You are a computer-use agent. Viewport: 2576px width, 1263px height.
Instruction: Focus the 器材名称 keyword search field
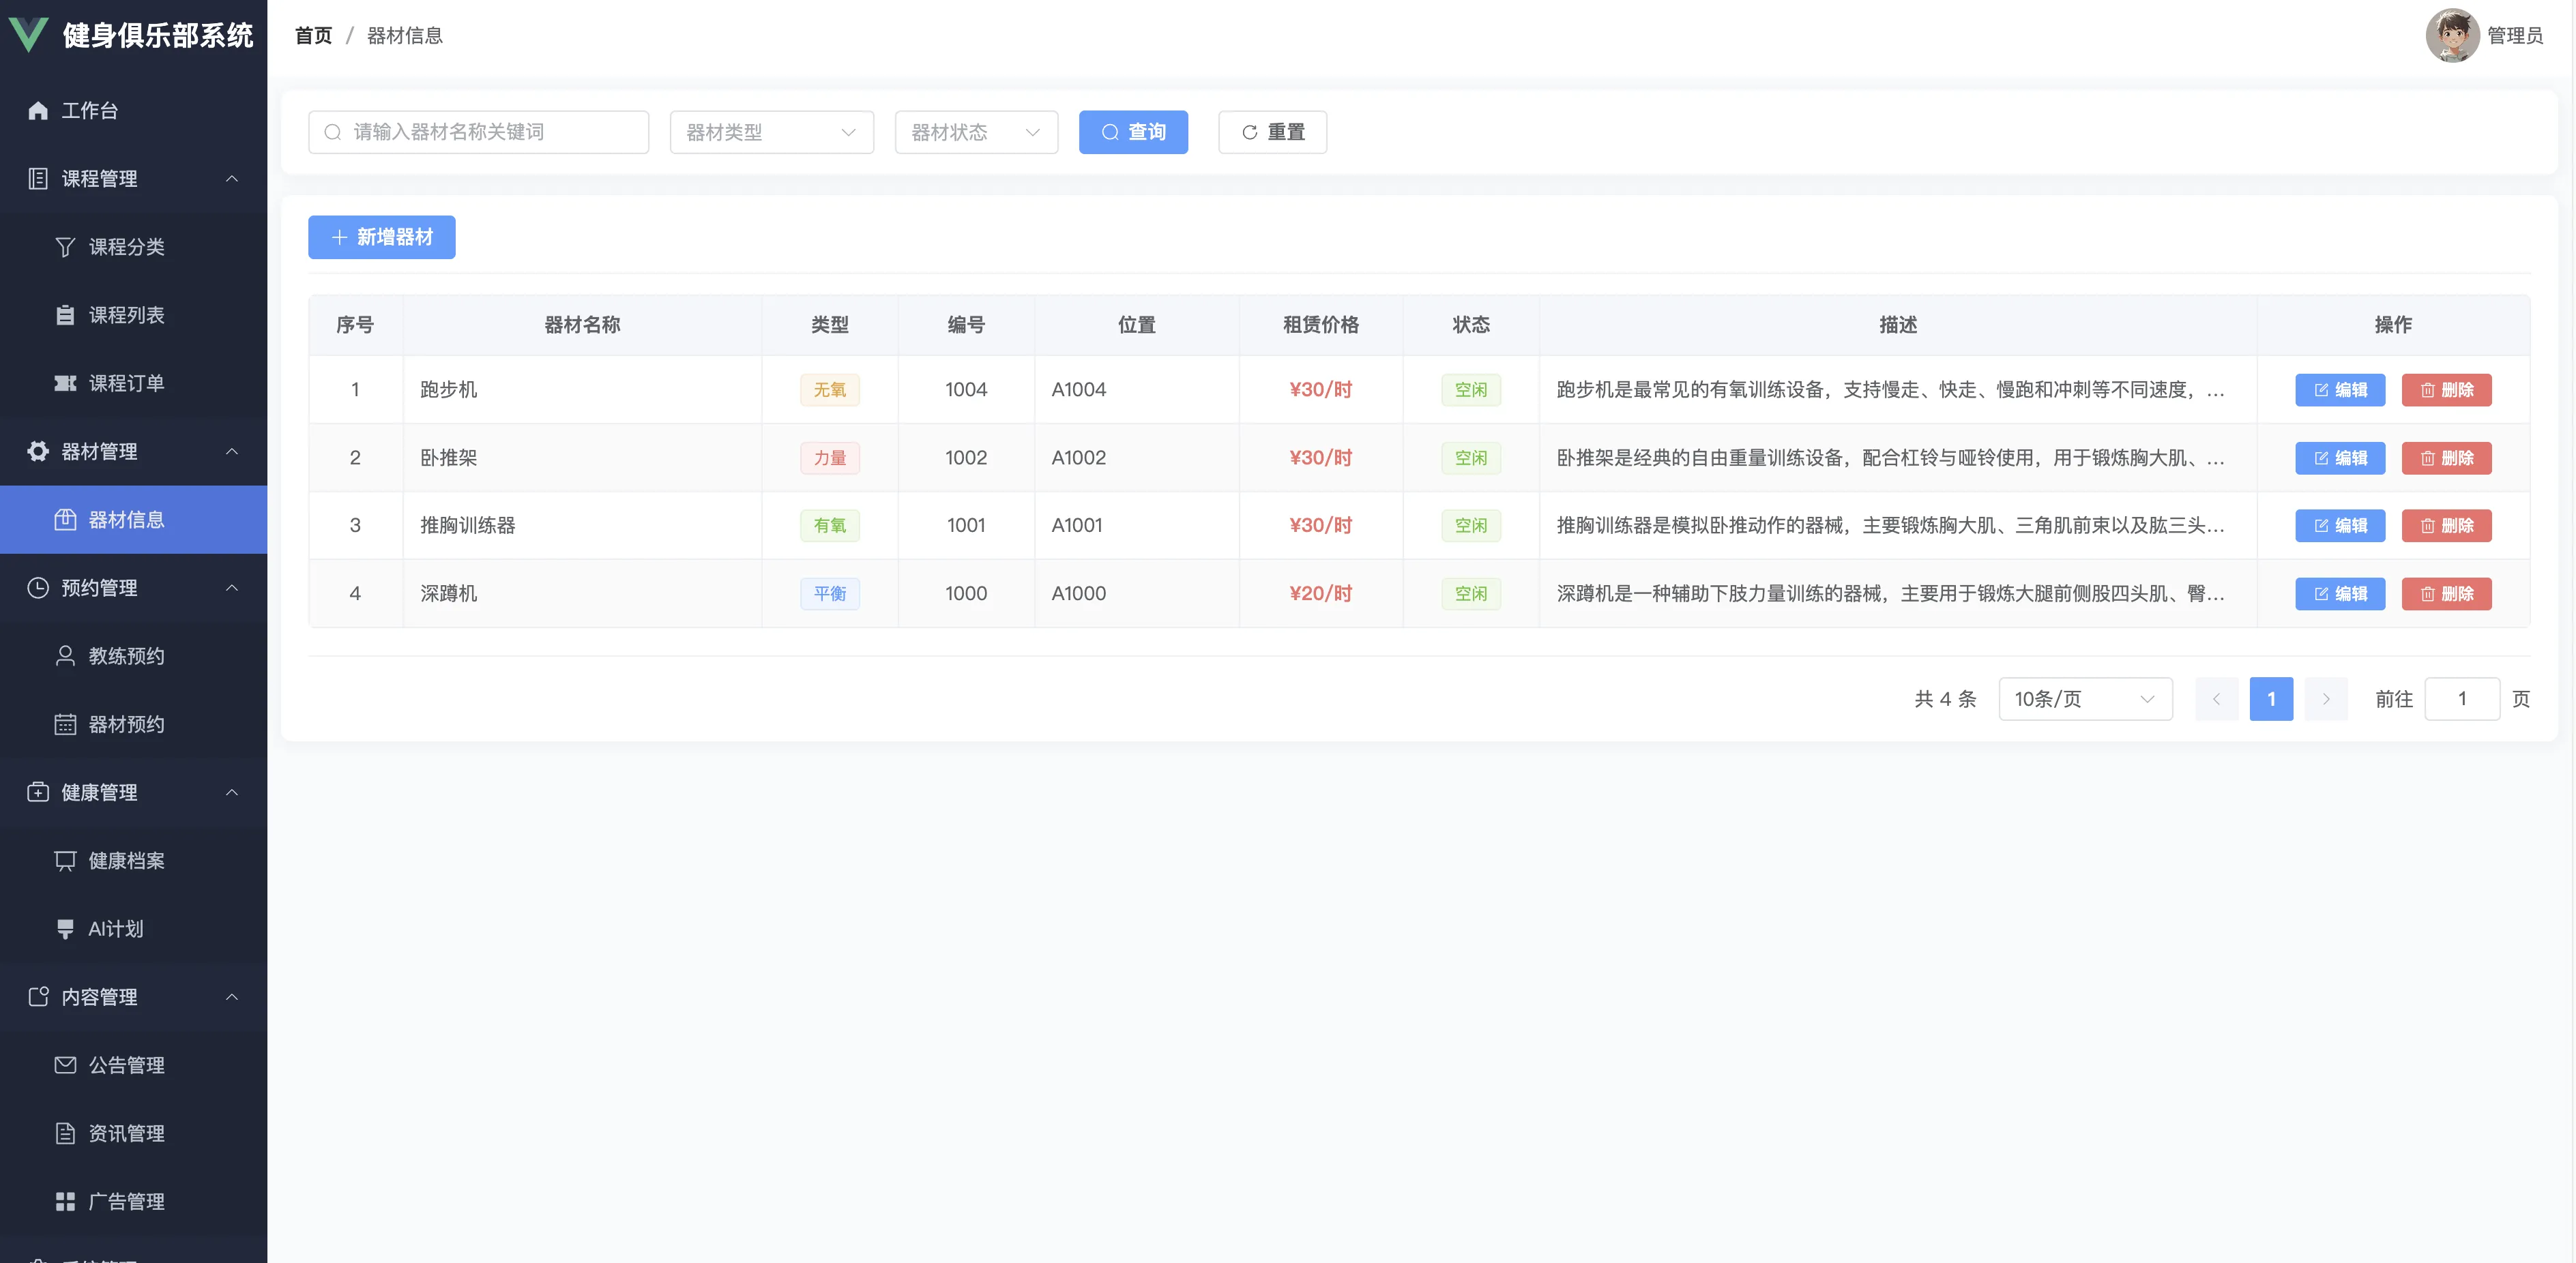pyautogui.click(x=490, y=132)
